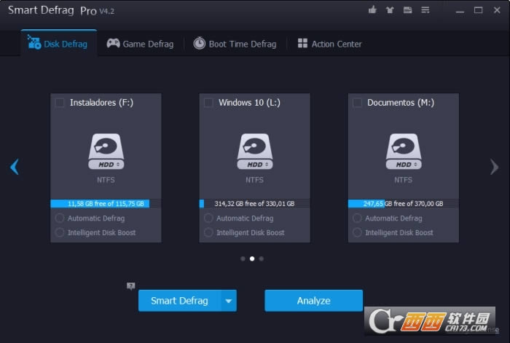Click the Analyze button
This screenshot has width=510, height=343.
tap(313, 301)
